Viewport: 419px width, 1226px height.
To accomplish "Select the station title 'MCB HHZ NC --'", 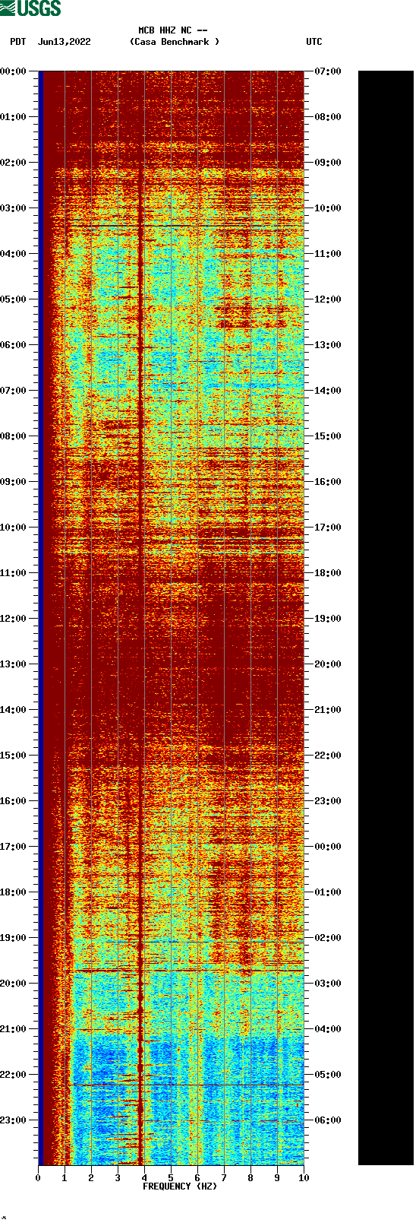I will pyautogui.click(x=173, y=30).
